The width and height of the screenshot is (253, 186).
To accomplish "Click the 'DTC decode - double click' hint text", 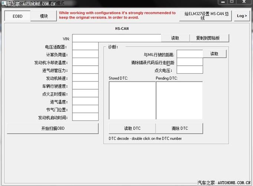I will pos(145,138).
